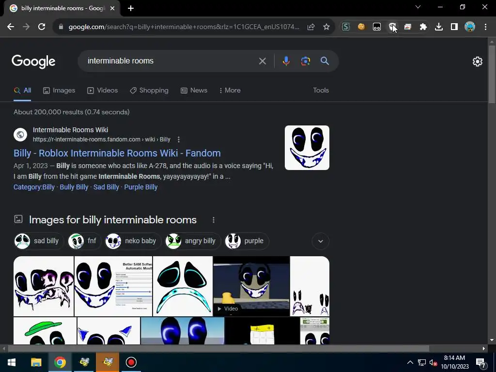Open the search Tools button
The width and height of the screenshot is (496, 372).
(321, 91)
